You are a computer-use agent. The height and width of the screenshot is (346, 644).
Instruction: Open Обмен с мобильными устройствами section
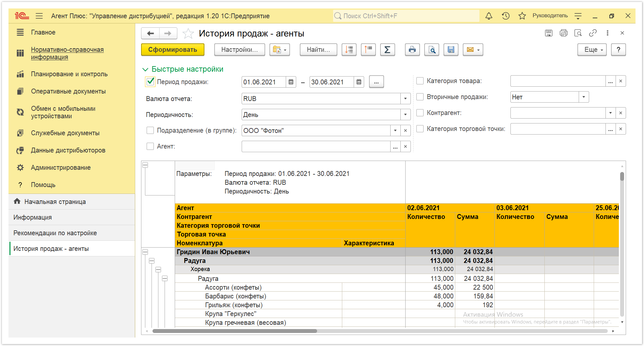click(63, 112)
